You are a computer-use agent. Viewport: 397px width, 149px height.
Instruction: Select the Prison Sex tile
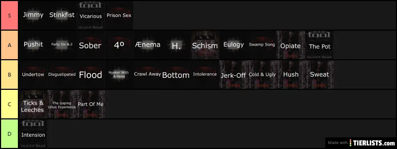(119, 15)
